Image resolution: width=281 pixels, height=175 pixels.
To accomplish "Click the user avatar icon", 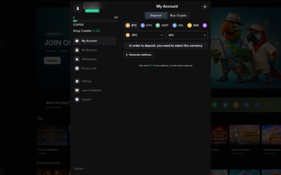I will 78,8.
